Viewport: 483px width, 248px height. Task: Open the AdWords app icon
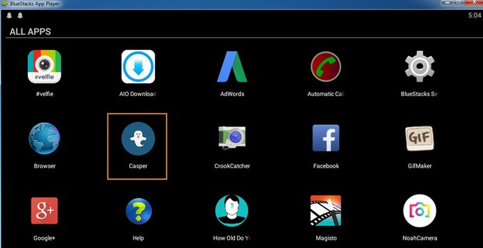(x=232, y=67)
